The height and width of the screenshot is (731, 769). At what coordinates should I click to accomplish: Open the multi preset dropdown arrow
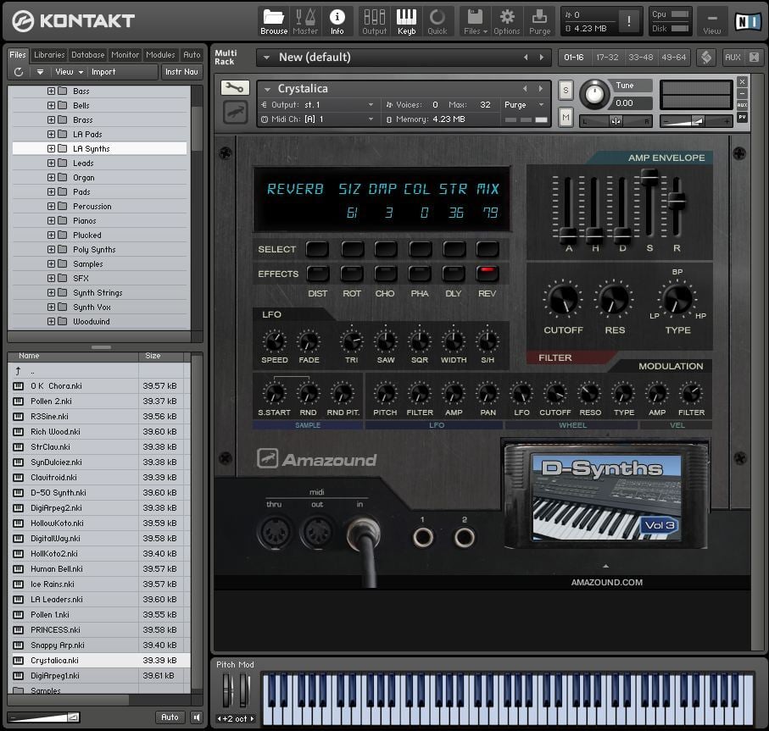click(266, 58)
